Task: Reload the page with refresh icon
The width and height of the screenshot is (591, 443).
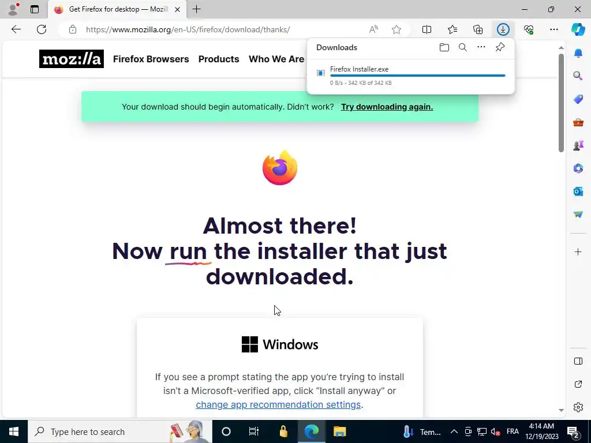Action: click(42, 29)
